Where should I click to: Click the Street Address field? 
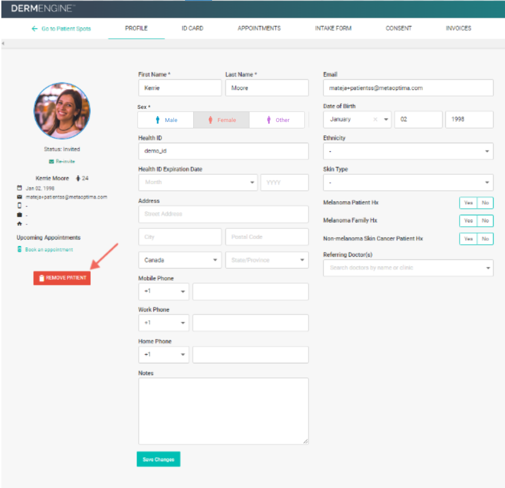[223, 214]
